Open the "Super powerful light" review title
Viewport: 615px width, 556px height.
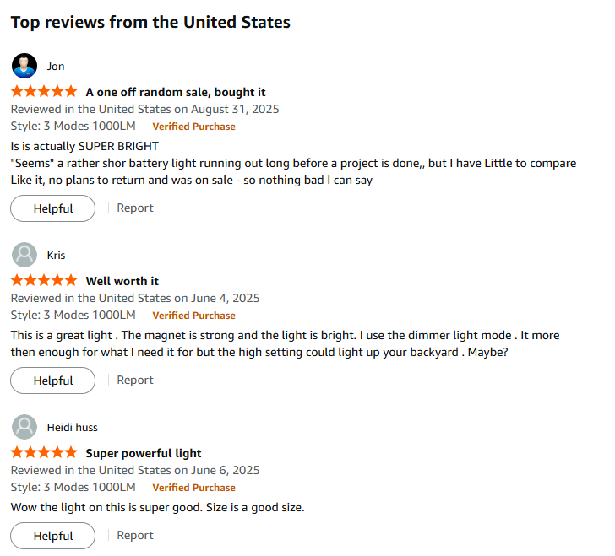(x=144, y=453)
